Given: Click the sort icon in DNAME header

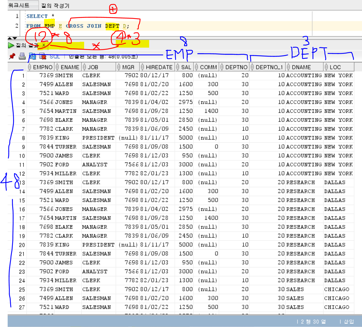Looking at the screenshot, I should pyautogui.click(x=289, y=67).
